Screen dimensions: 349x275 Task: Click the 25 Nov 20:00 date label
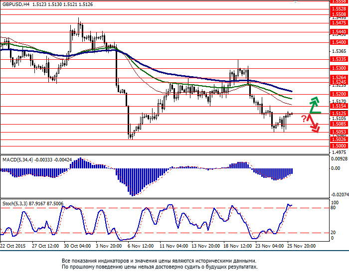point(302,246)
